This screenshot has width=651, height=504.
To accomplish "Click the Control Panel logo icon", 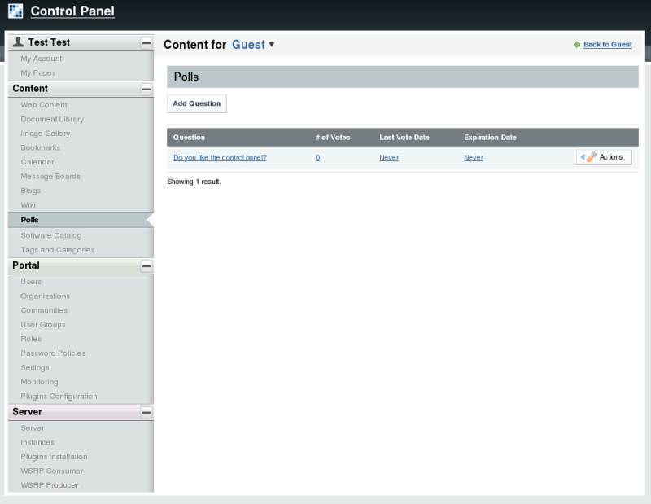I will pyautogui.click(x=15, y=11).
